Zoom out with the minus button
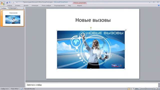 pyautogui.click(x=140, y=89)
